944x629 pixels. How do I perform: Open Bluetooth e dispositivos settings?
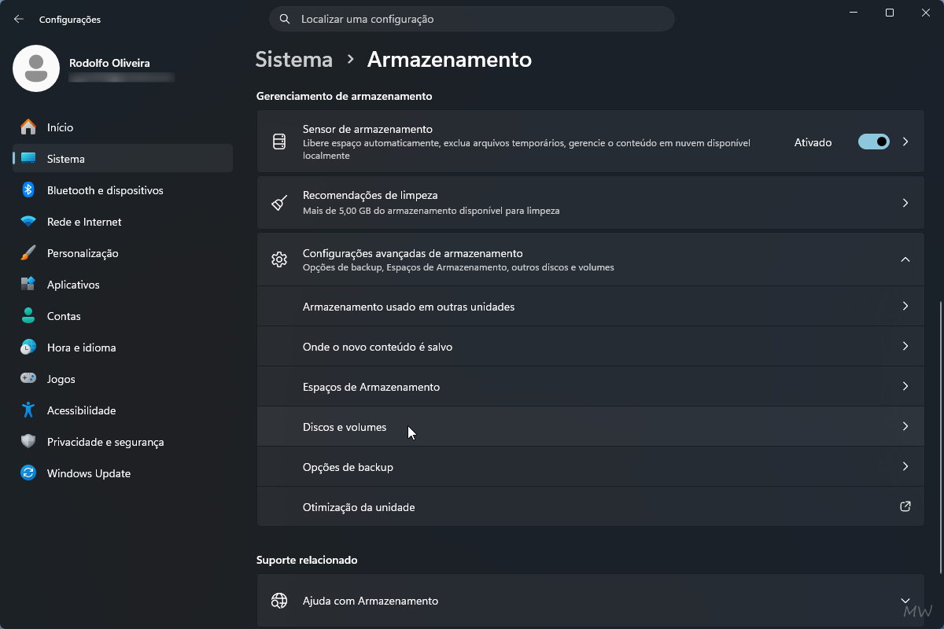pyautogui.click(x=123, y=190)
